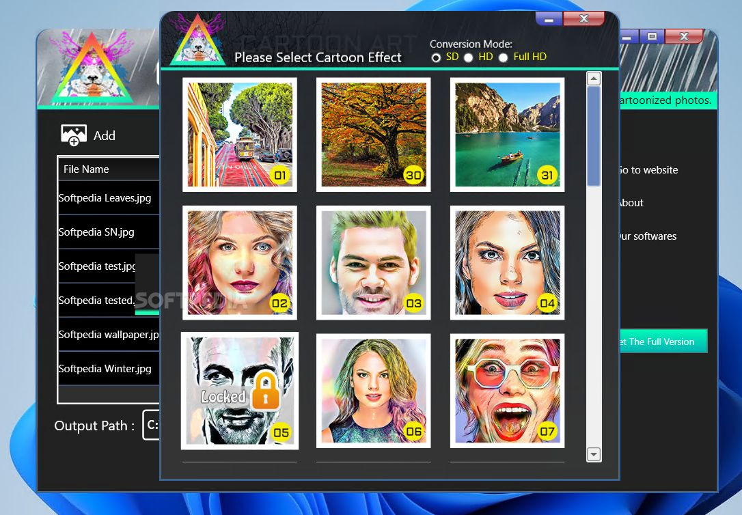Screen dimensions: 742x515
Task: Minimize the cartoon effect dialog
Action: click(x=549, y=19)
